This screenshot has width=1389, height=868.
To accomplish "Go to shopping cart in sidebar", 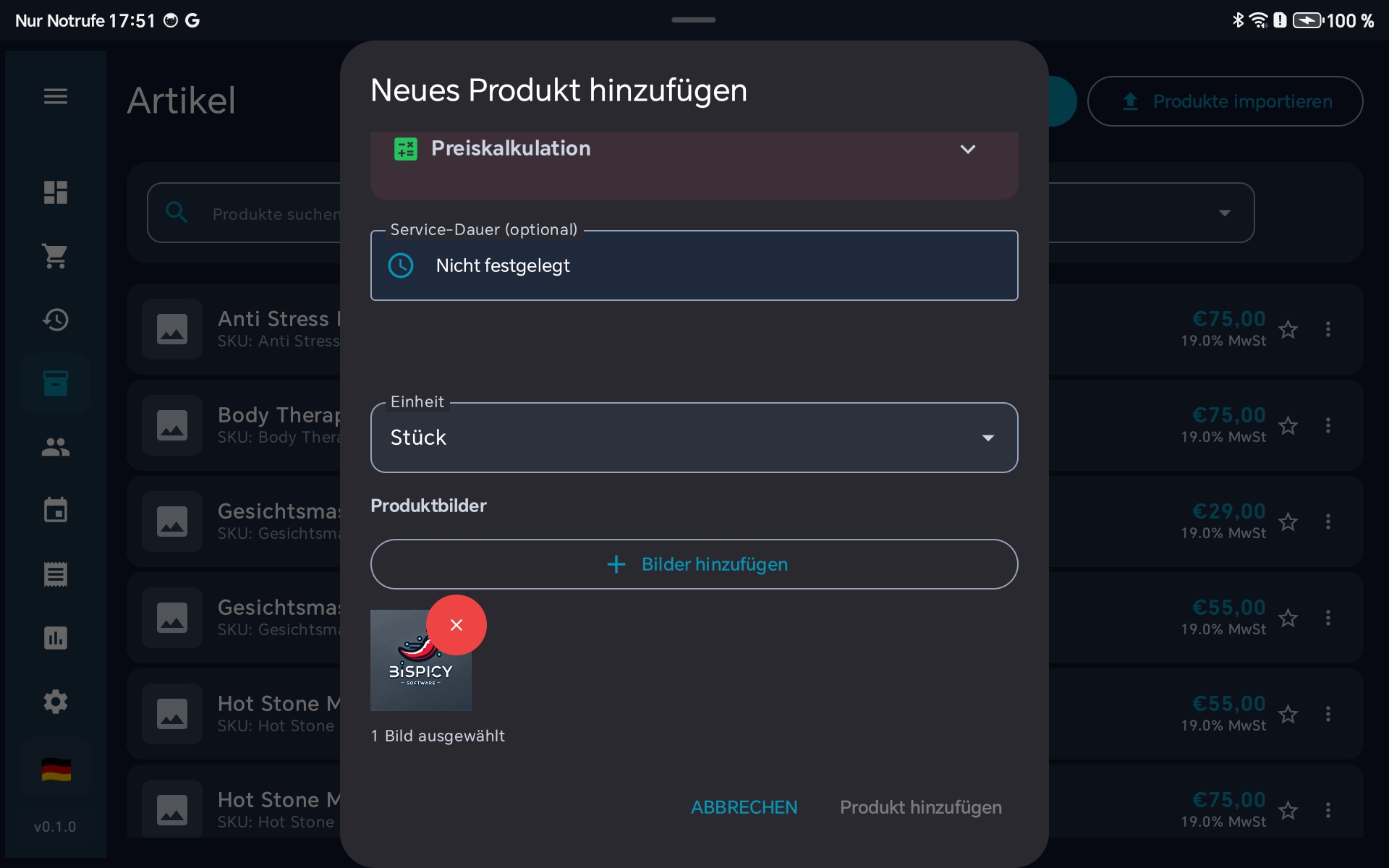I will pyautogui.click(x=55, y=256).
